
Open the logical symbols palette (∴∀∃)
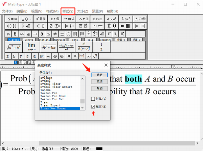pyautogui.click(x=83, y=19)
